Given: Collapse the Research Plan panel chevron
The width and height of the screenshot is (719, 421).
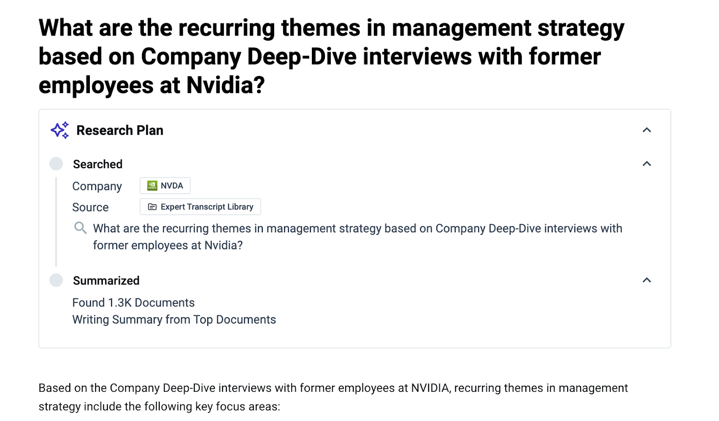Looking at the screenshot, I should (647, 130).
